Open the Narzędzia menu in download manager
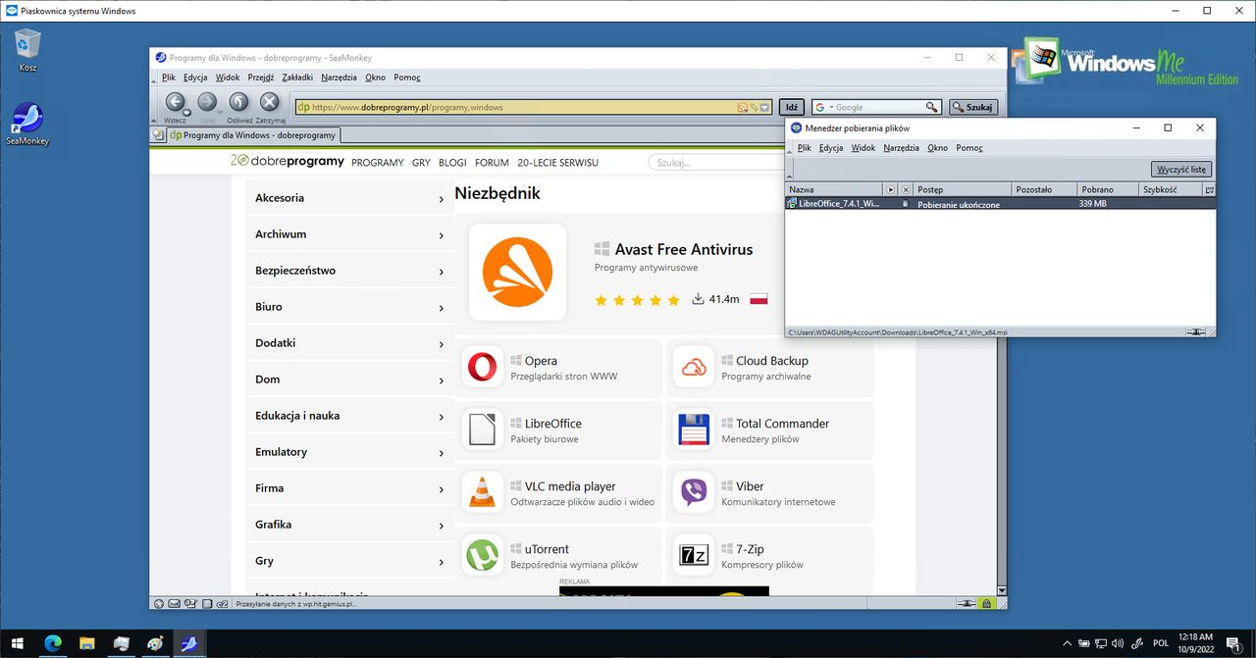Image resolution: width=1256 pixels, height=658 pixels. (901, 148)
